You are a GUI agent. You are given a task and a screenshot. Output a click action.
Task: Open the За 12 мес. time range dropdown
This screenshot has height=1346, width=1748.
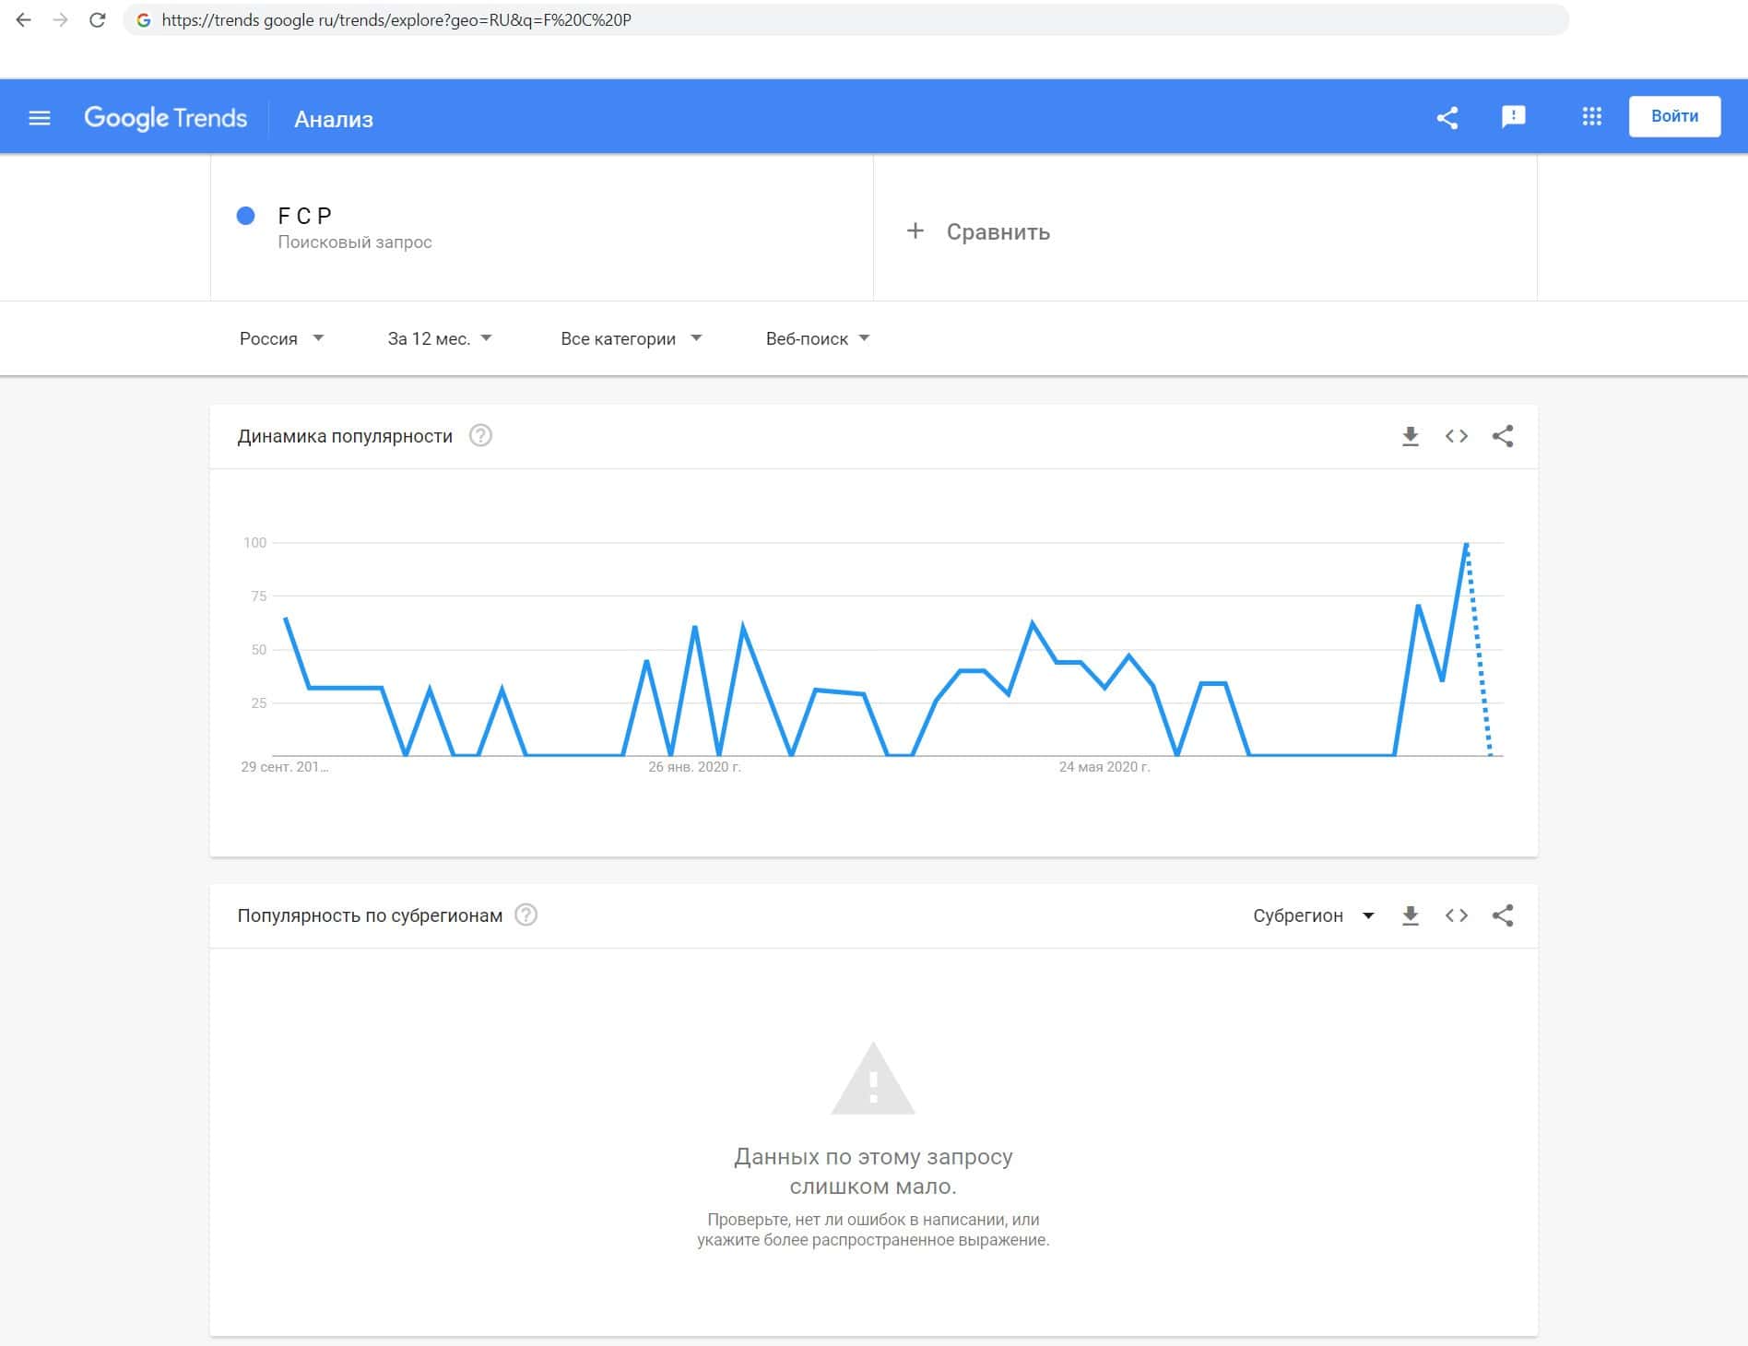440,338
